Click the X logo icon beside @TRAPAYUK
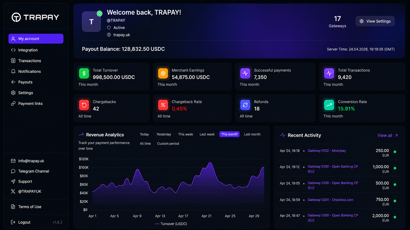 (x=13, y=192)
